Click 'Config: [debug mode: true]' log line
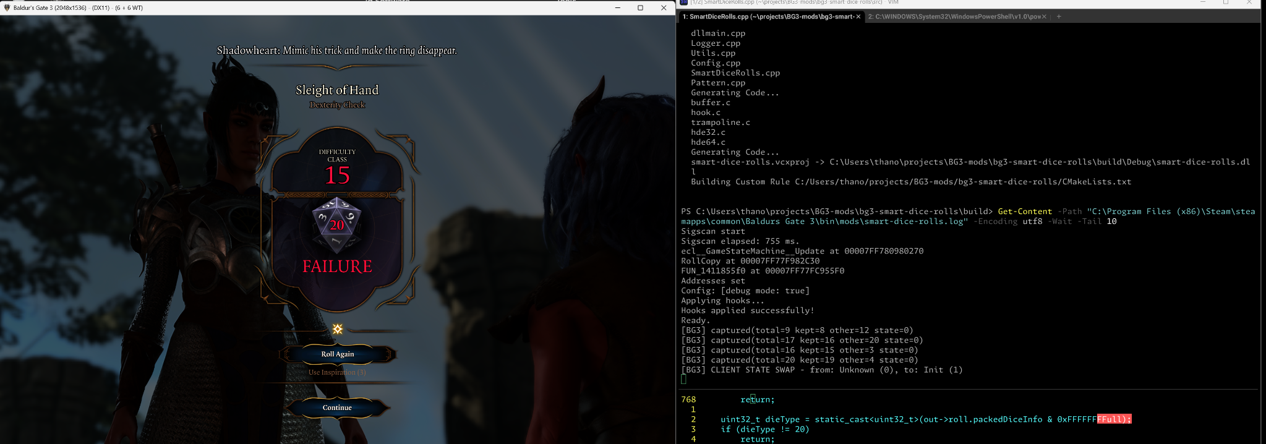This screenshot has width=1266, height=444. 745,291
